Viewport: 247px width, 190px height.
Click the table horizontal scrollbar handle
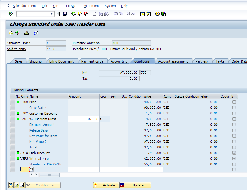click(x=49, y=175)
